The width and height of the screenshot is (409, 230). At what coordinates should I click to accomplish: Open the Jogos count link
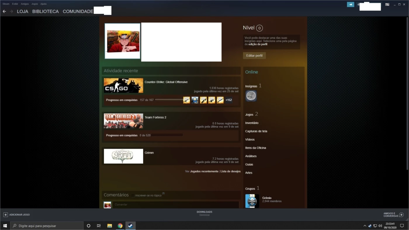(252, 114)
